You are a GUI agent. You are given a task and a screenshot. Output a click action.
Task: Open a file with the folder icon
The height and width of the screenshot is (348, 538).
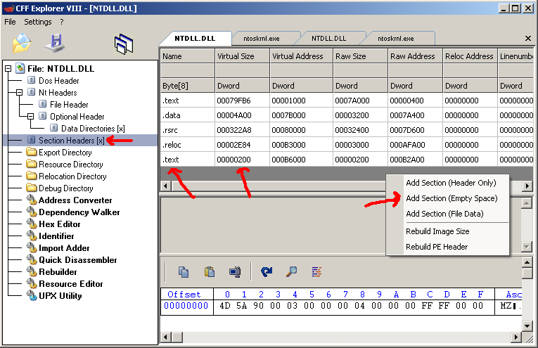22,44
